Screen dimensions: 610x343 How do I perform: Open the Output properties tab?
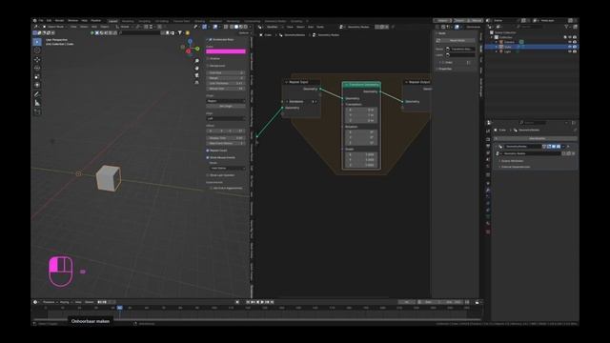point(488,146)
